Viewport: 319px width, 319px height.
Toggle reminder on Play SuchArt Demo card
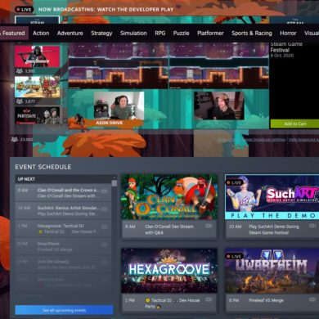pos(312,226)
